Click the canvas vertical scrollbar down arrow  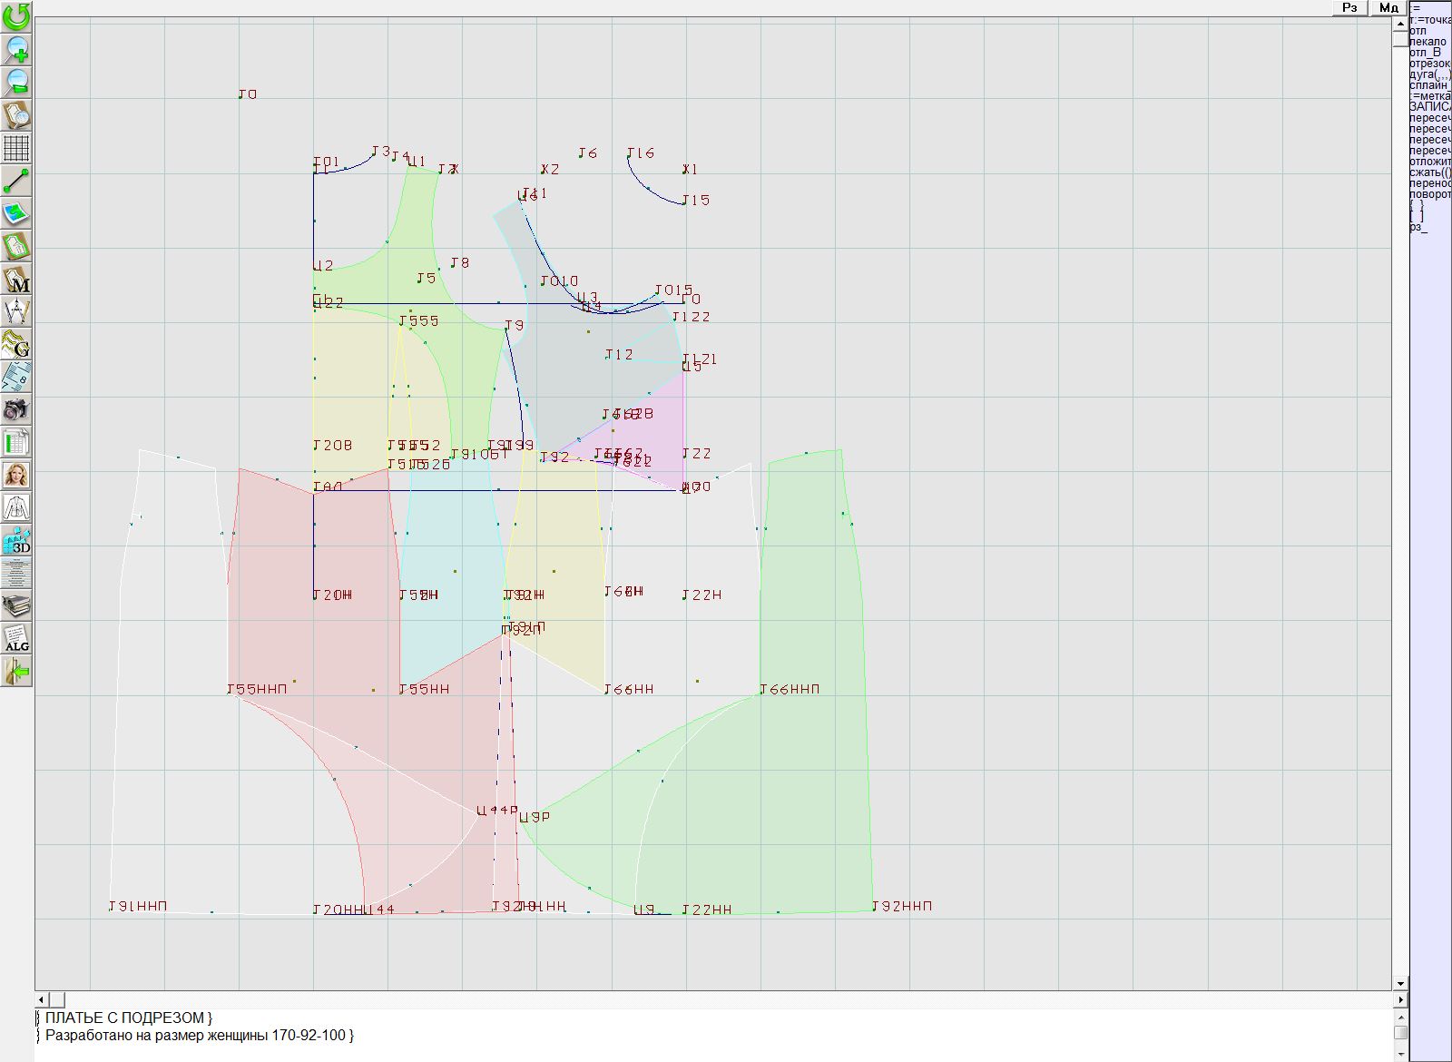click(x=1400, y=983)
